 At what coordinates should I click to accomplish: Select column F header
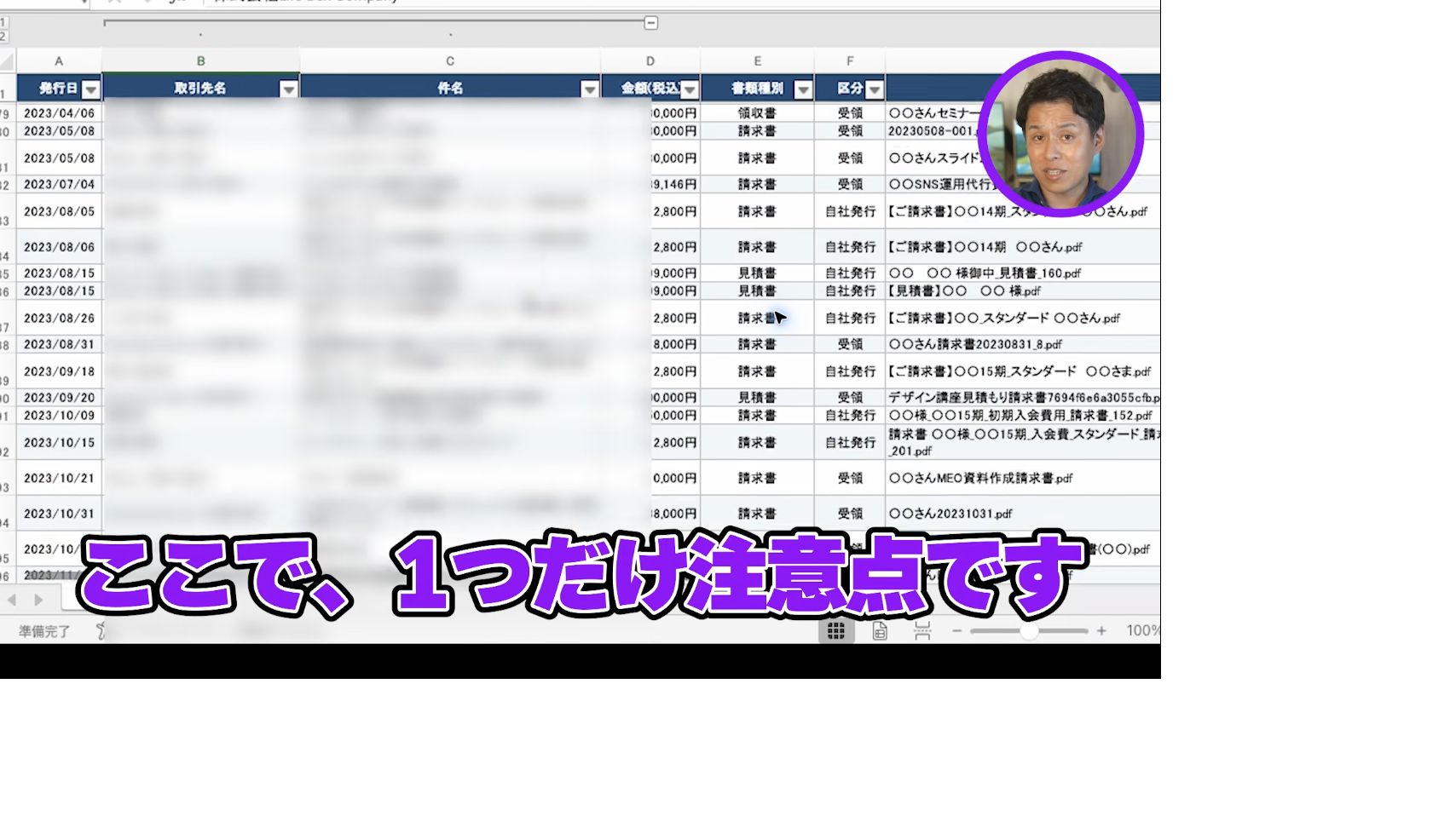pos(850,61)
